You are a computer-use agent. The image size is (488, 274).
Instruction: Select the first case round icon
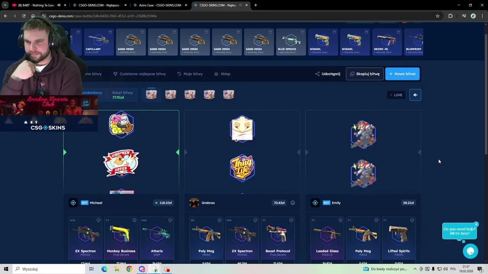151,95
